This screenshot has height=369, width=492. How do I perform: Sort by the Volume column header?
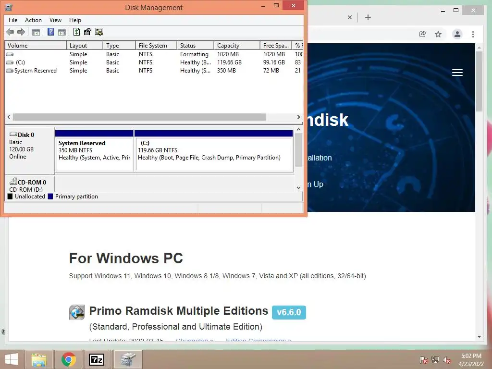[x=36, y=46]
